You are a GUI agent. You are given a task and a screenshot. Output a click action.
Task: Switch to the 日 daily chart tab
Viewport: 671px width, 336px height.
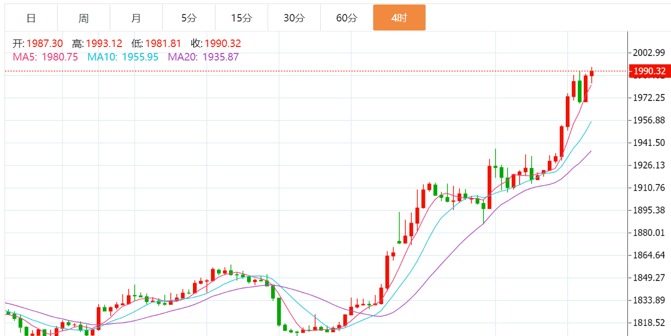31,18
